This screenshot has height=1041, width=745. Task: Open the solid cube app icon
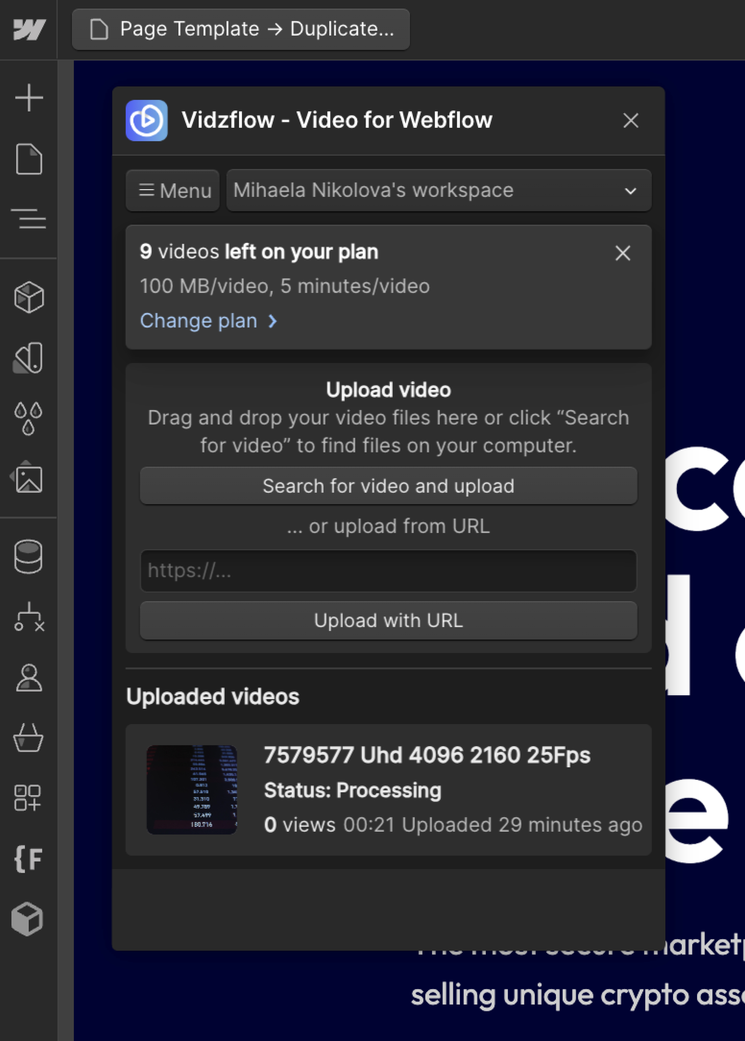coord(27,919)
